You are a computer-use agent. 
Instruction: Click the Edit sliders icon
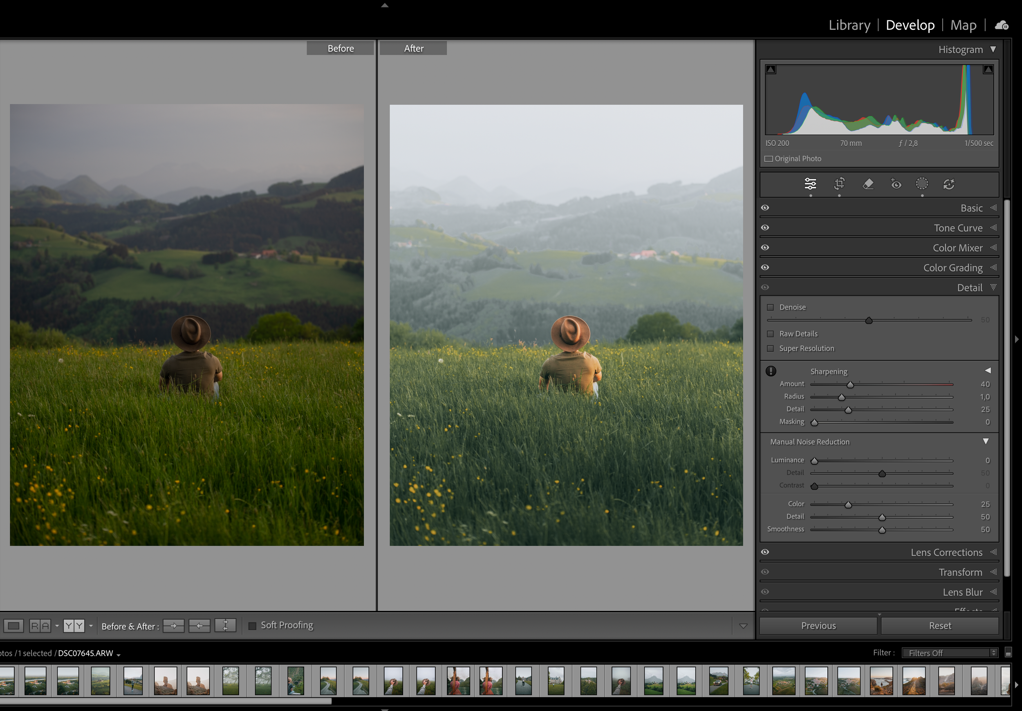coord(810,184)
